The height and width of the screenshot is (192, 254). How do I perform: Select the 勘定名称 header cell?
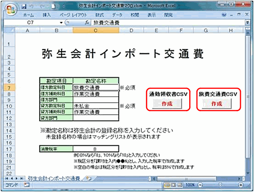tap(96, 81)
